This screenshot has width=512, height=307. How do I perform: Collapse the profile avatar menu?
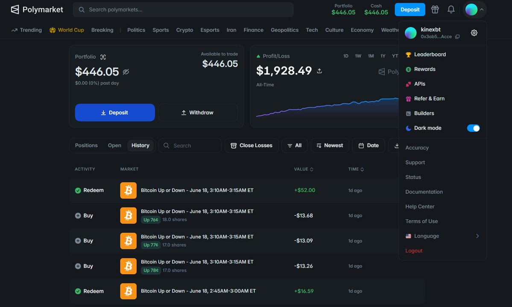point(475,9)
